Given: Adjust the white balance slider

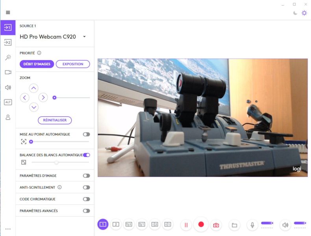Looking at the screenshot, I should (60, 162).
